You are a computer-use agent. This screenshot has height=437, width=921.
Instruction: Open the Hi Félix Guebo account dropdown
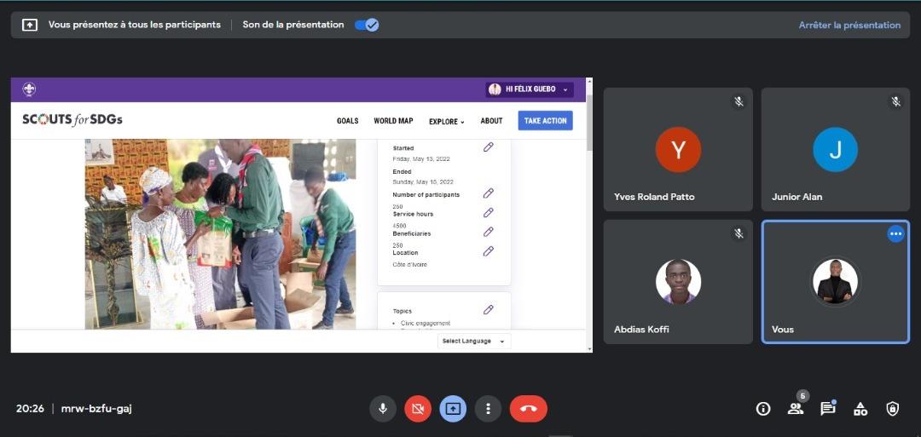[x=530, y=89]
